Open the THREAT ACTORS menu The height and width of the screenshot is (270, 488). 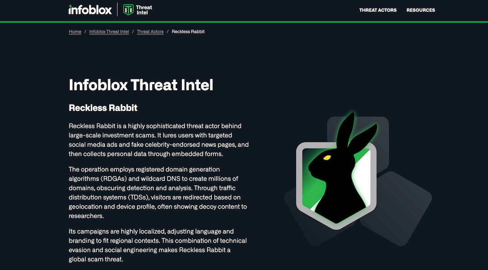click(378, 10)
